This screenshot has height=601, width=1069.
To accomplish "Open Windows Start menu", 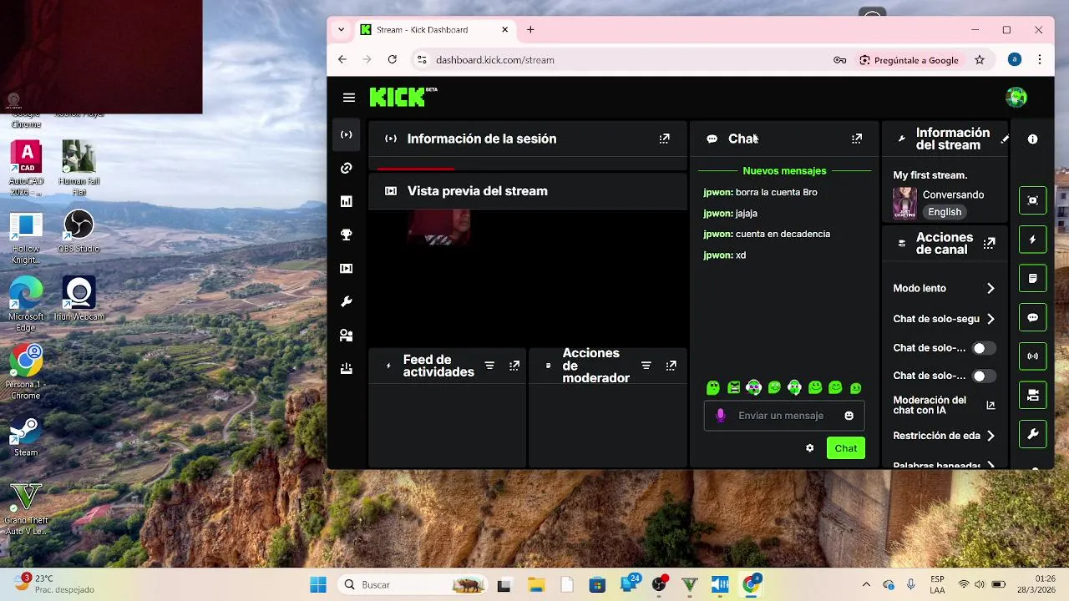I will click(x=318, y=584).
